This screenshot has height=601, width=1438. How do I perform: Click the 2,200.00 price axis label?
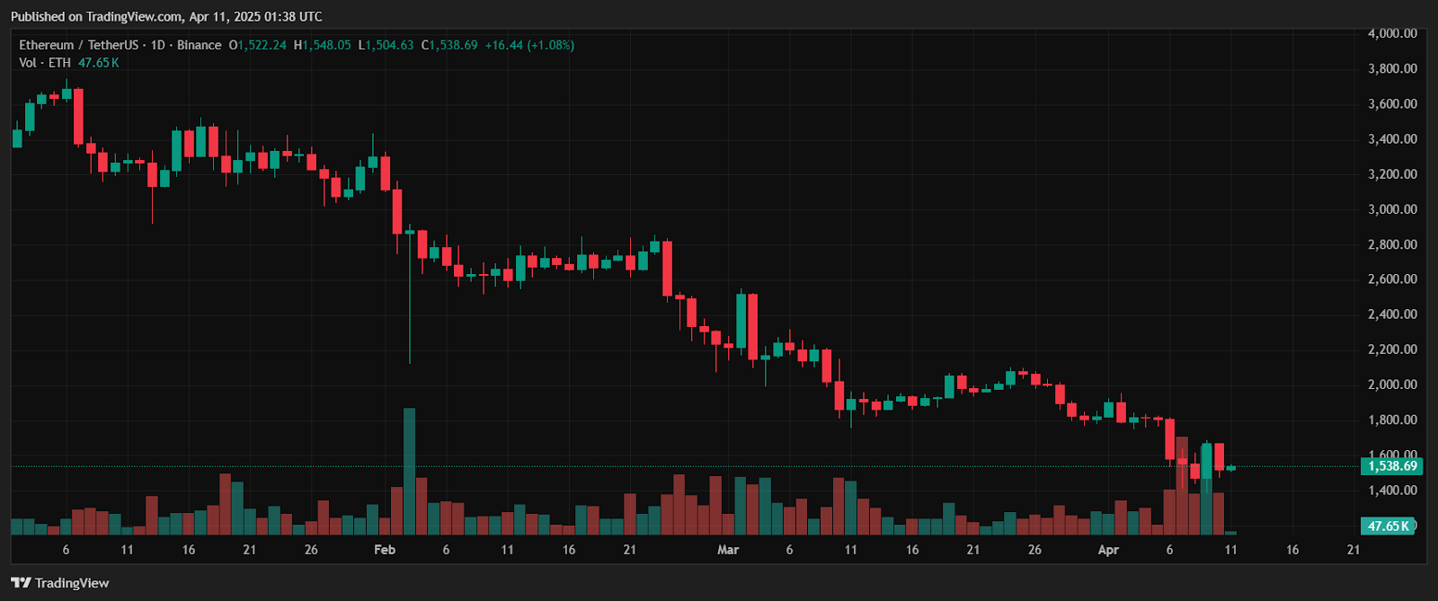coord(1392,349)
